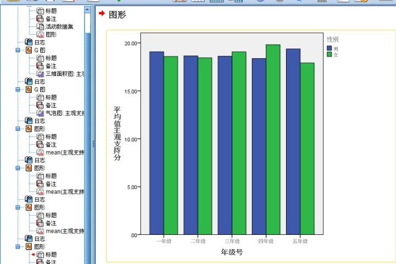Select the 5.00 y-axis tick label
Viewport: 396px width, 264px height.
(133, 187)
